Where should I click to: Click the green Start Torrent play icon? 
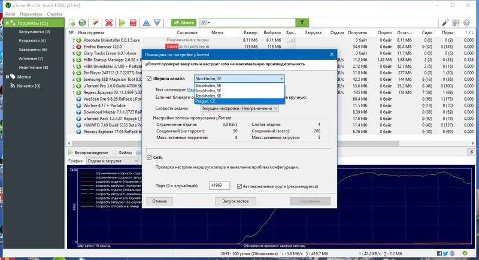pyautogui.click(x=122, y=23)
